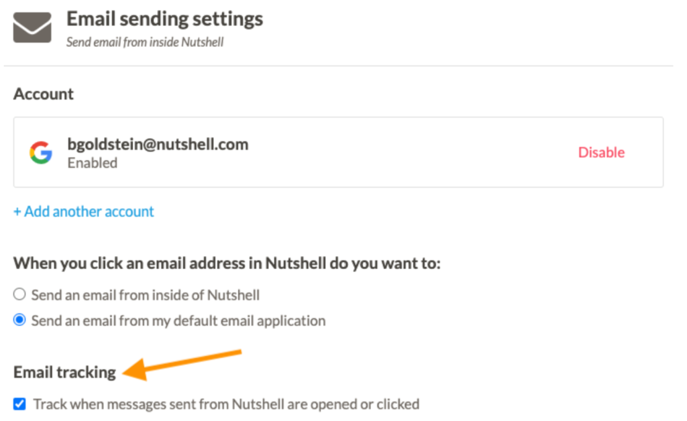Click the 'Enabled' status text
The height and width of the screenshot is (421, 687).
(93, 163)
